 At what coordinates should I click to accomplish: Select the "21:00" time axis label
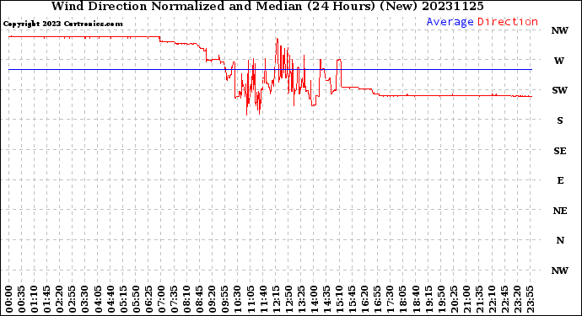point(466,299)
